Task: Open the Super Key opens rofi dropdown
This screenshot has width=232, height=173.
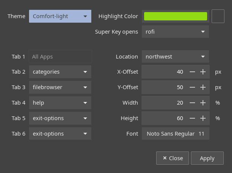Action: click(175, 32)
